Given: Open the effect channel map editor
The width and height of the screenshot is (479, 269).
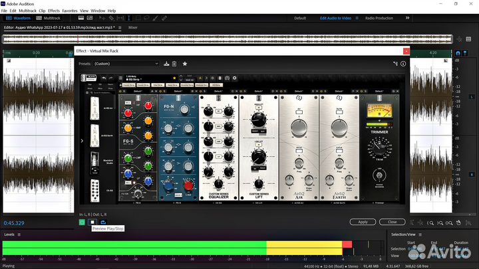Looking at the screenshot, I should coord(395,64).
